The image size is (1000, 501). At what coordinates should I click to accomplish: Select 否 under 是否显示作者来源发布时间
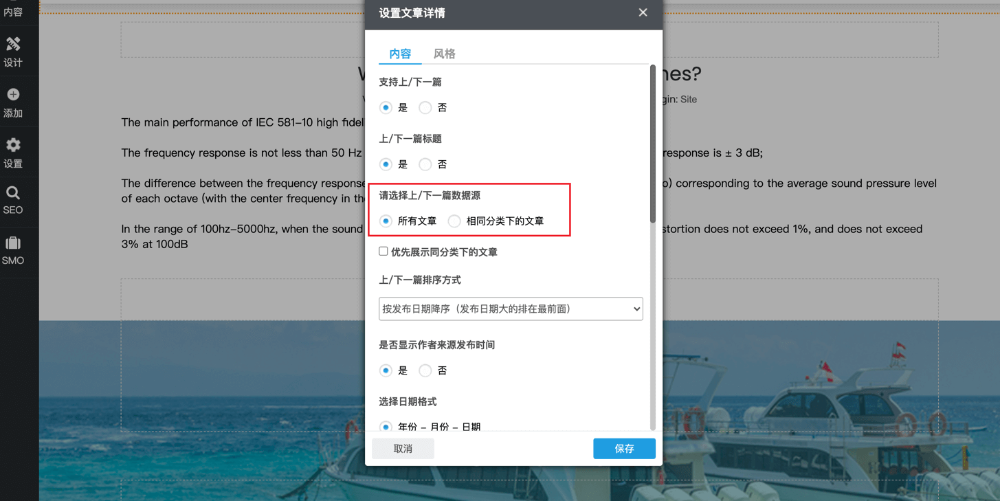425,371
